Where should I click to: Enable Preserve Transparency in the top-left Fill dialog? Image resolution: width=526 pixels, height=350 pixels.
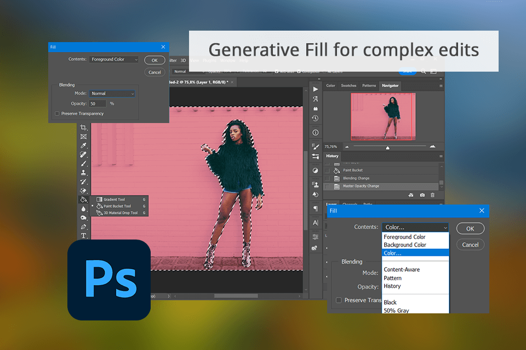point(57,114)
